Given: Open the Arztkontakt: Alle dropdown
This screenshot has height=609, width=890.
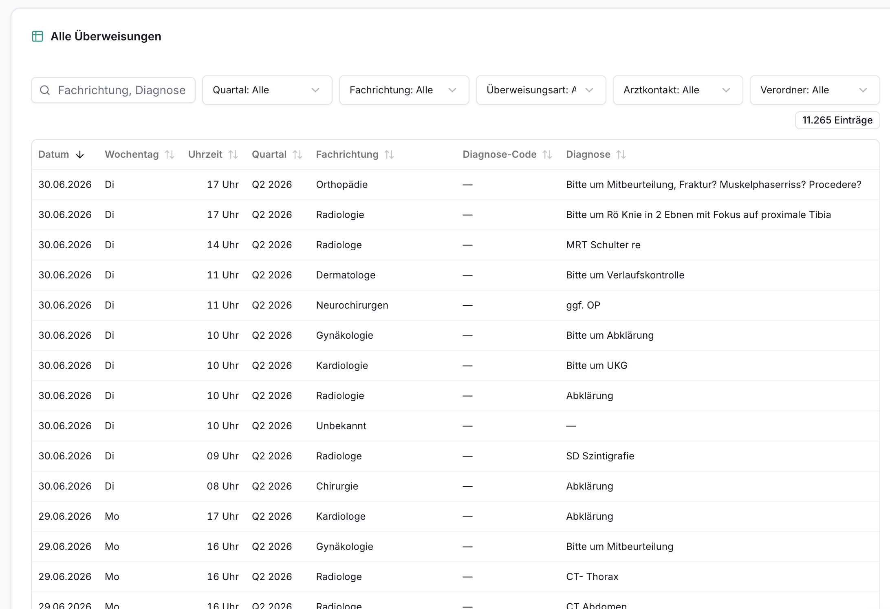Looking at the screenshot, I should click(678, 90).
